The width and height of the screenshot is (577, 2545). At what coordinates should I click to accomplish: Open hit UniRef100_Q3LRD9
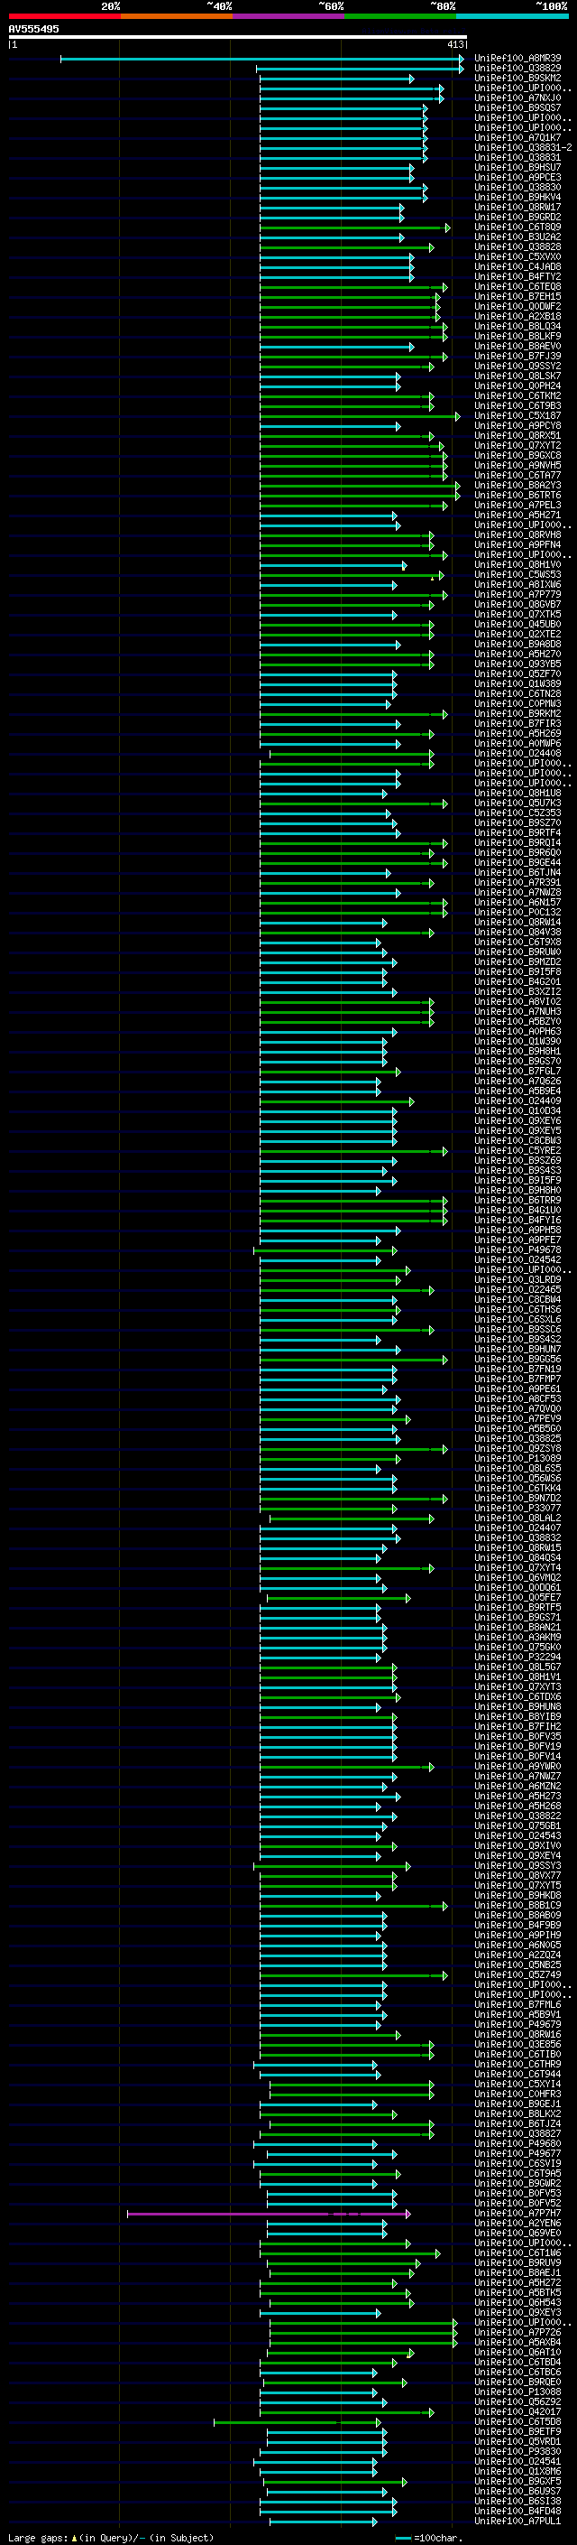517,1279
